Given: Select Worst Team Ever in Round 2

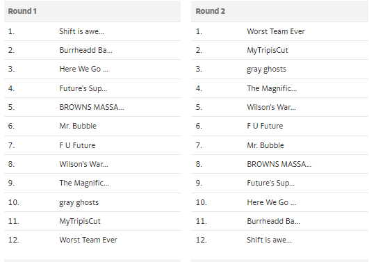Looking at the screenshot, I should 276,31.
